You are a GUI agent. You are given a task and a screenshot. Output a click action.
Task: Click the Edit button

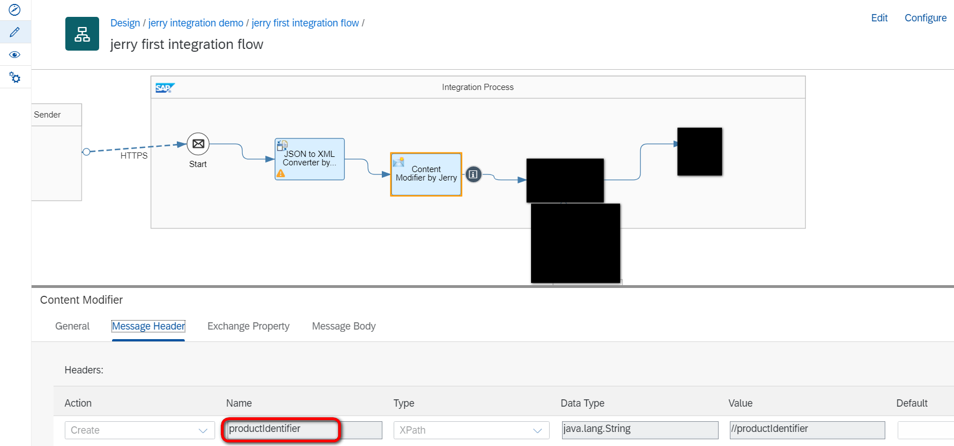(879, 18)
